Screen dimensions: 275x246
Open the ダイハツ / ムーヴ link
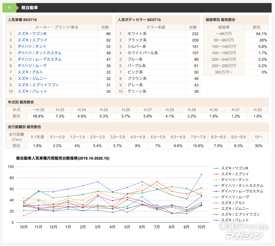tap(32, 65)
